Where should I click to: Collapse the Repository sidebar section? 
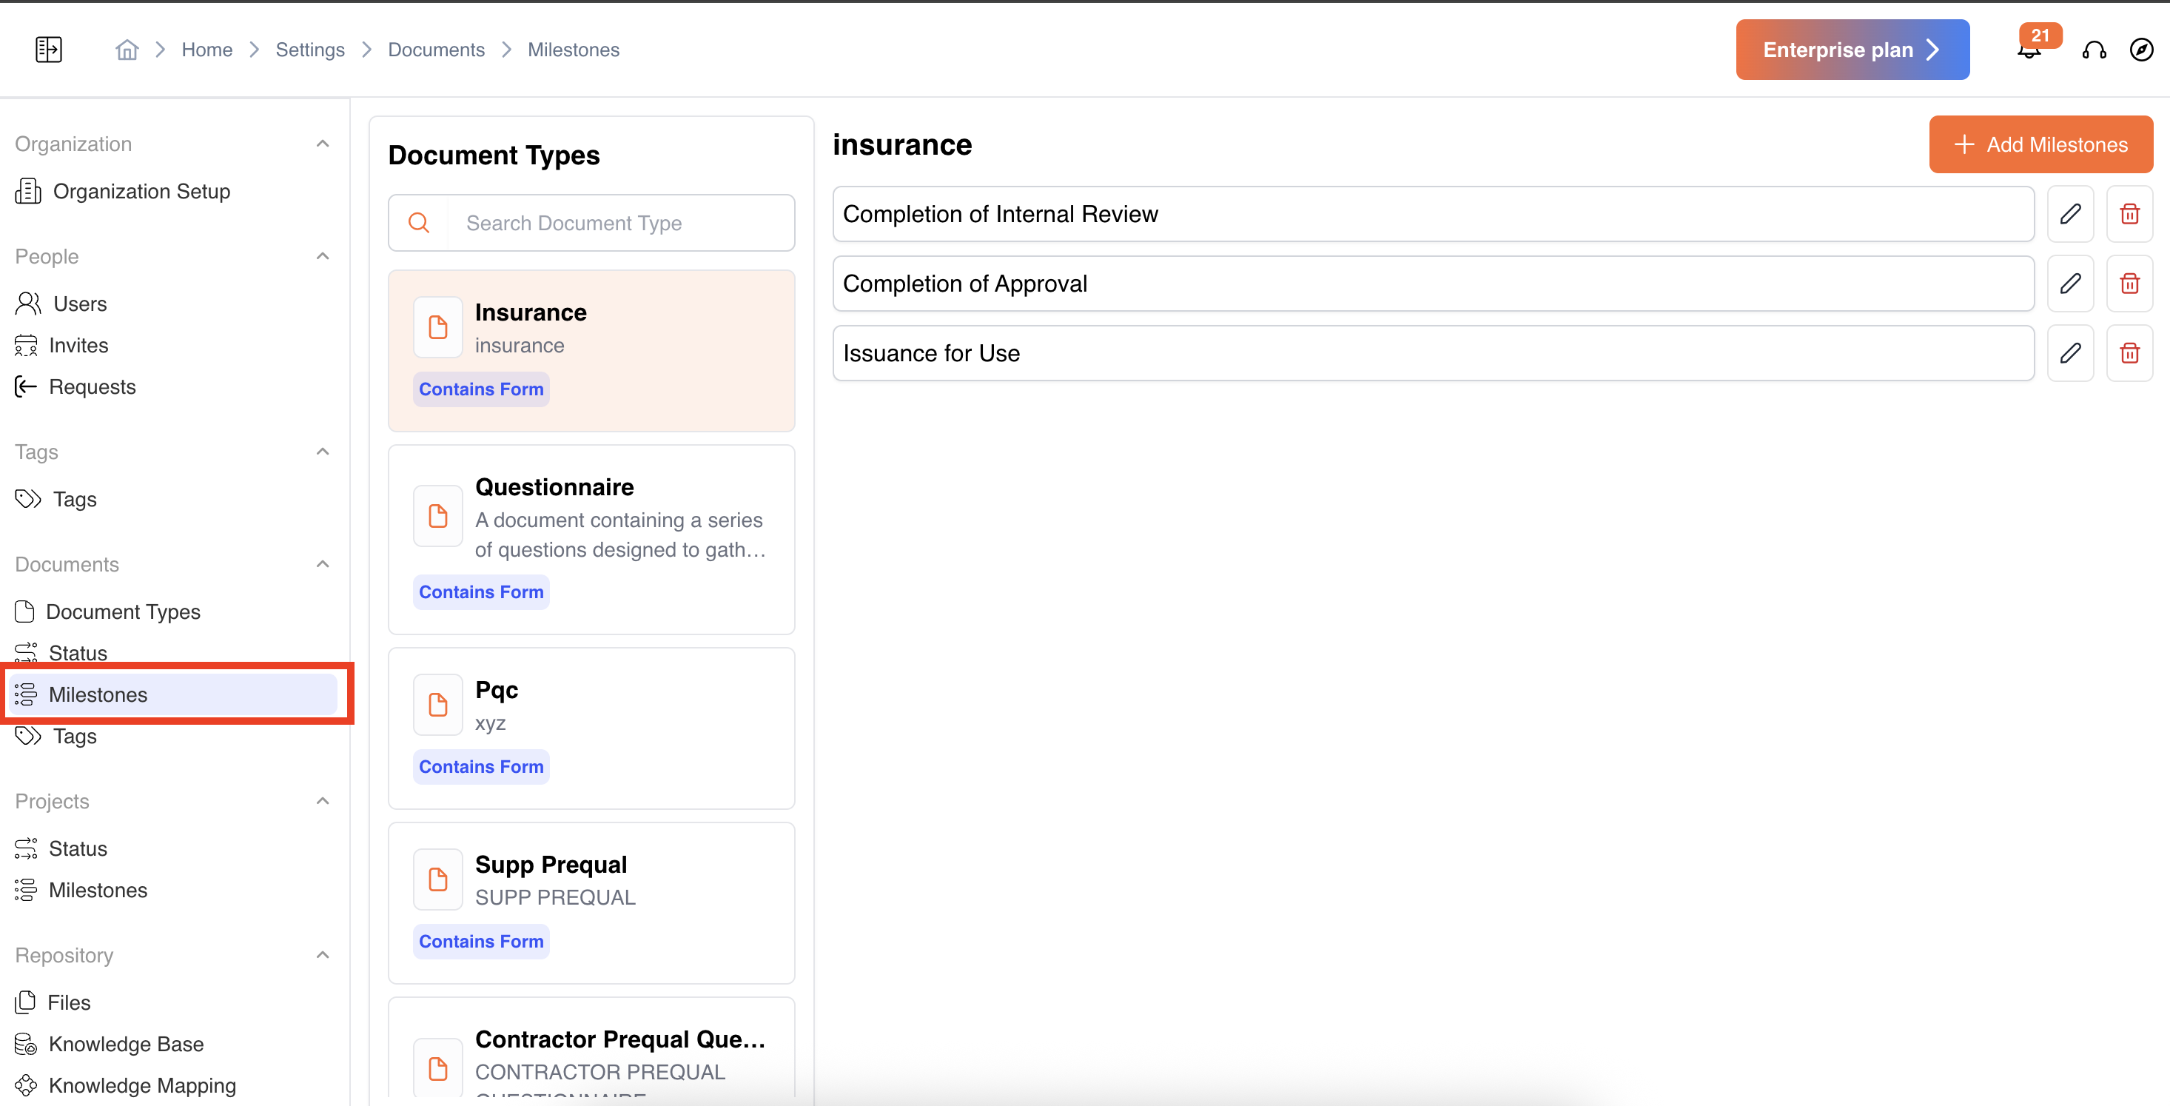323,955
